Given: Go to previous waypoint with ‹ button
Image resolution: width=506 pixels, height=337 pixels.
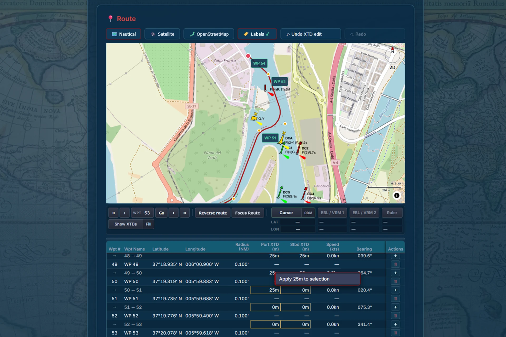Looking at the screenshot, I should (124, 213).
